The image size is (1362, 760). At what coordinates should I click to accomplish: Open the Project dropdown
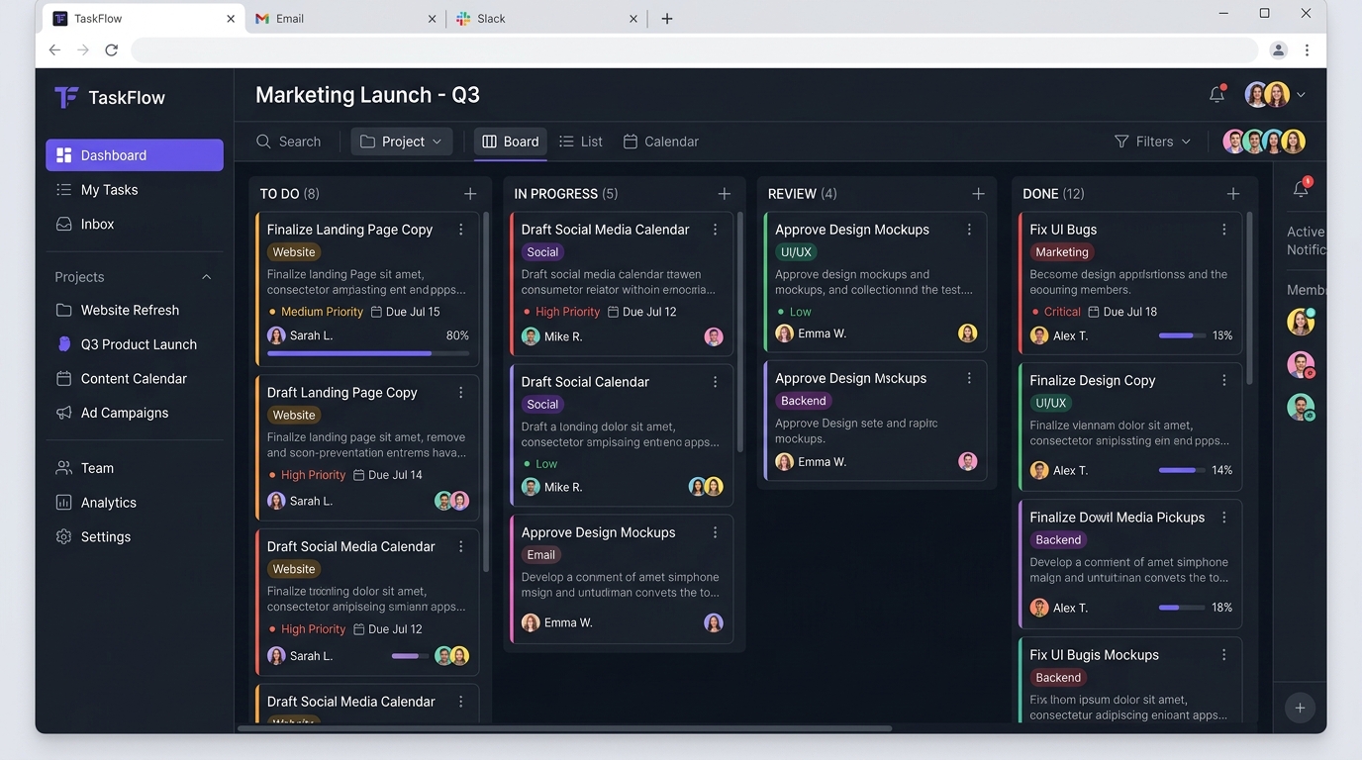401,142
